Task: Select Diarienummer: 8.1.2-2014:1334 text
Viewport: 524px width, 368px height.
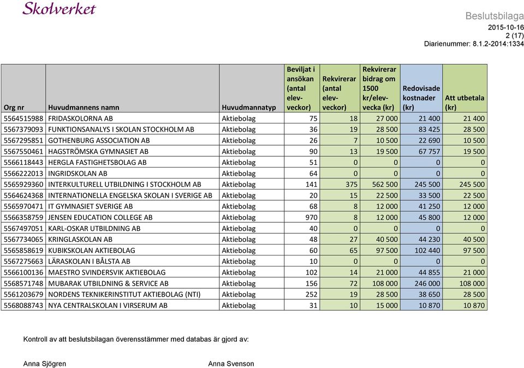Action: [474, 44]
